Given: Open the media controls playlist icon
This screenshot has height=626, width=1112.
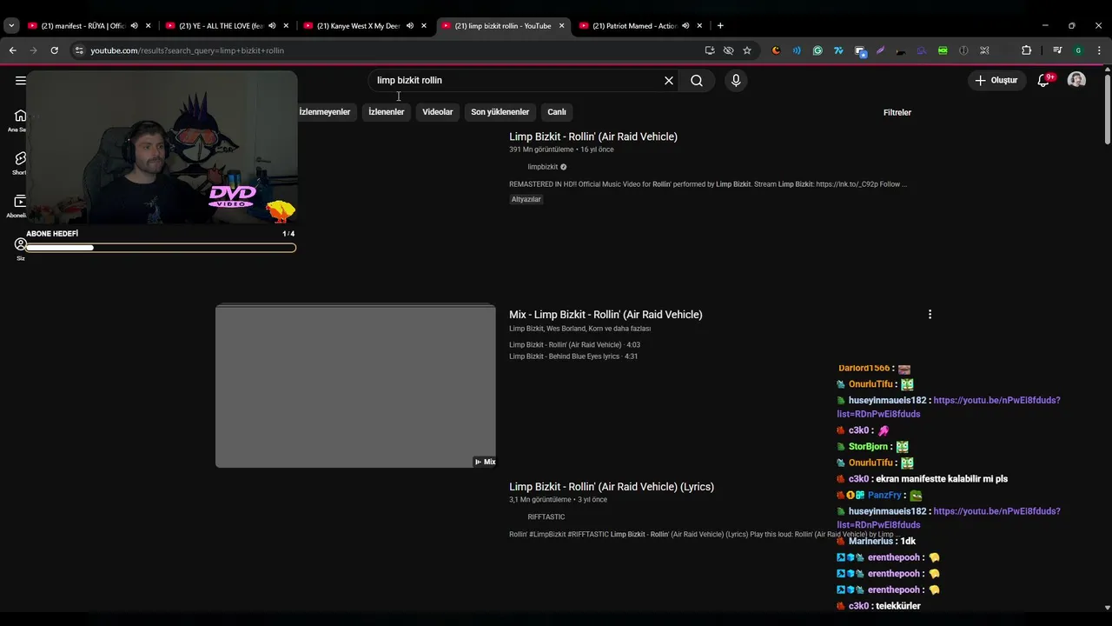Looking at the screenshot, I should coord(1057,50).
